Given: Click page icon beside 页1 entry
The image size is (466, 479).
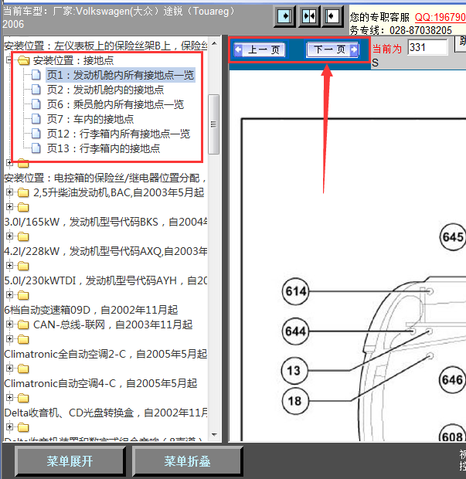Looking at the screenshot, I should pyautogui.click(x=36, y=75).
